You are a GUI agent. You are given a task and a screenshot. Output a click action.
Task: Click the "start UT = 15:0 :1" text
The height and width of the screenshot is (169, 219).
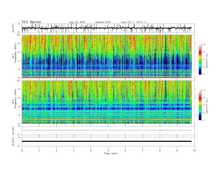134,22
